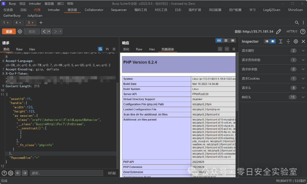Toggle request non-printable \n characters
307x184 pixels.
tap(107, 49)
